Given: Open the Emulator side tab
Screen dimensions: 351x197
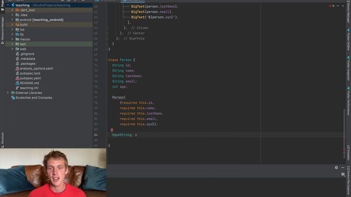Looking at the screenshot, I should (349, 153).
